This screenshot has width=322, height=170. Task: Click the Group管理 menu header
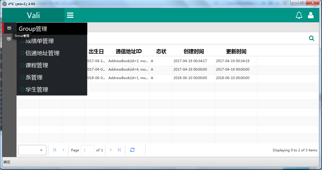pyautogui.click(x=52, y=29)
